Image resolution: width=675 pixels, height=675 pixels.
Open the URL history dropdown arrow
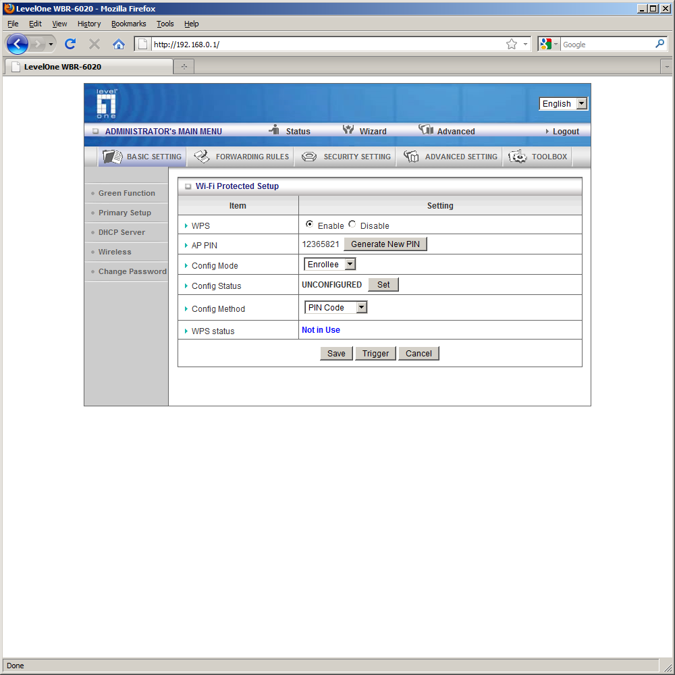(x=525, y=44)
